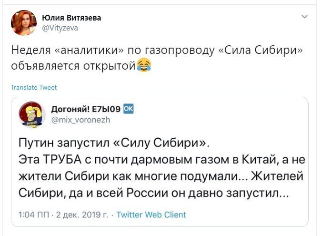Click the 2 дек. 2019 г. date
The width and height of the screenshot is (321, 236).
pyautogui.click(x=82, y=215)
